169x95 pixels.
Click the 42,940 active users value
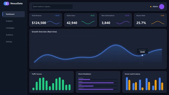pyautogui.click(x=72, y=23)
